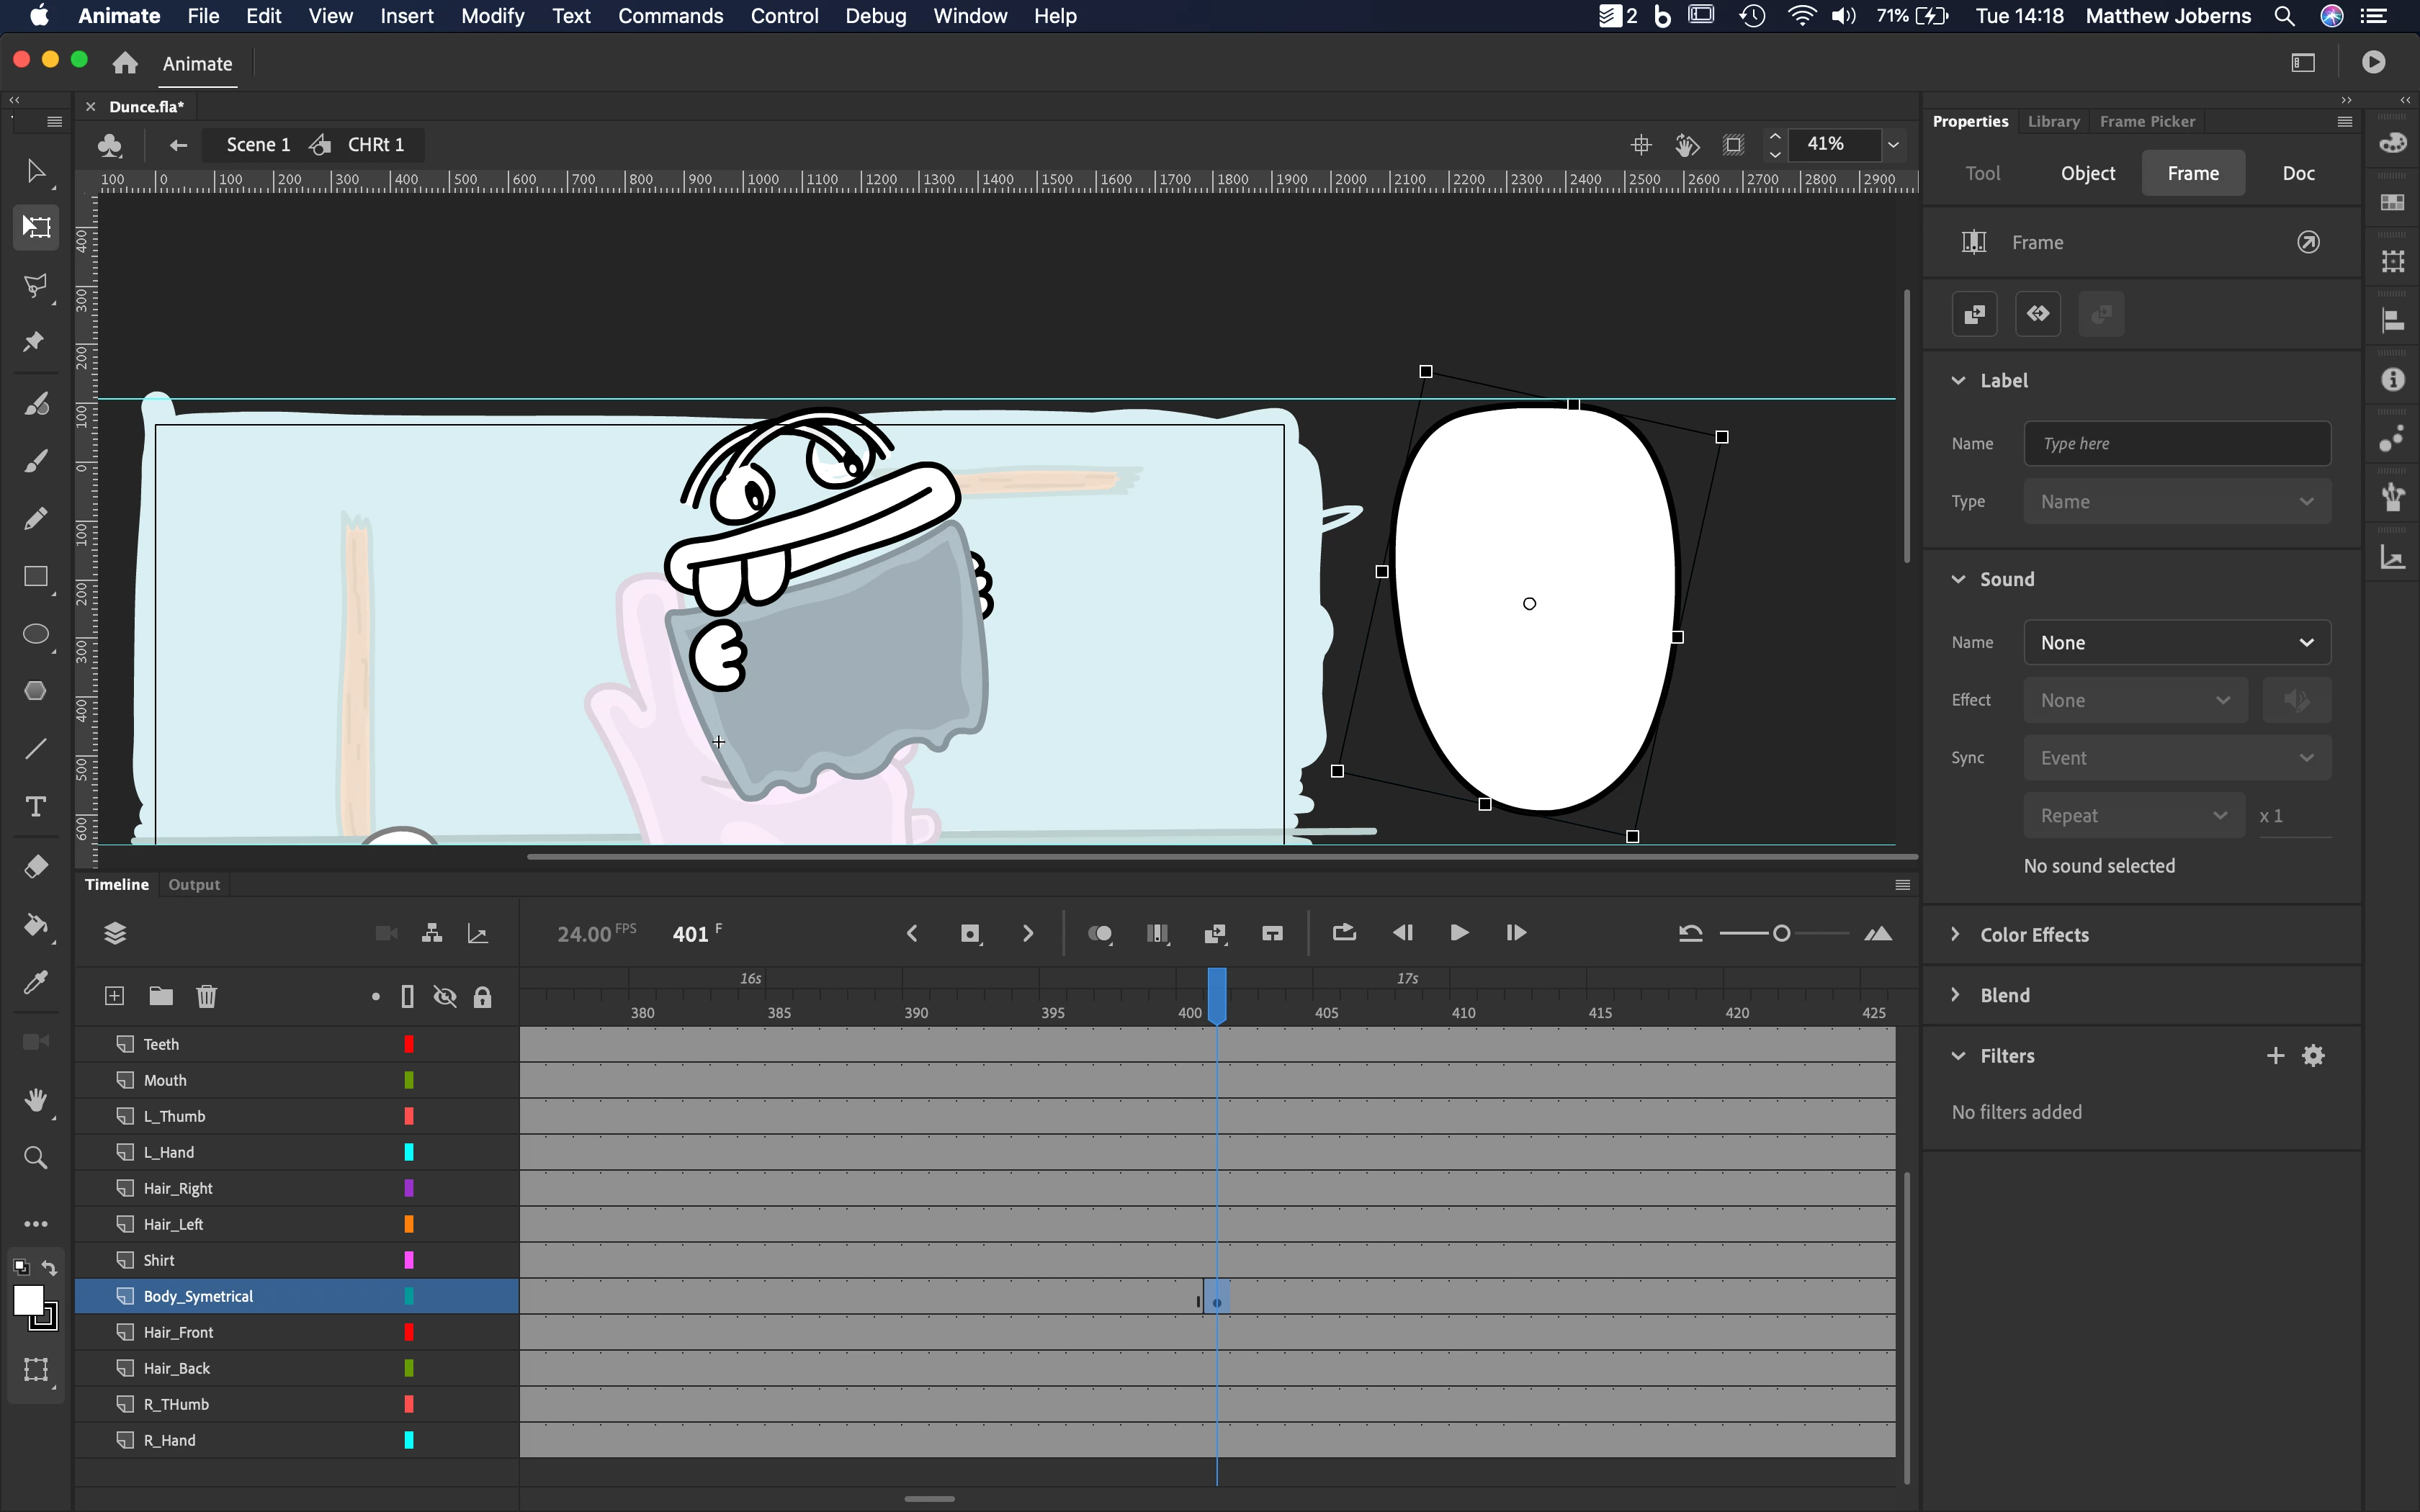Expand the Color Effects section
This screenshot has width=2420, height=1512.
tap(2033, 934)
